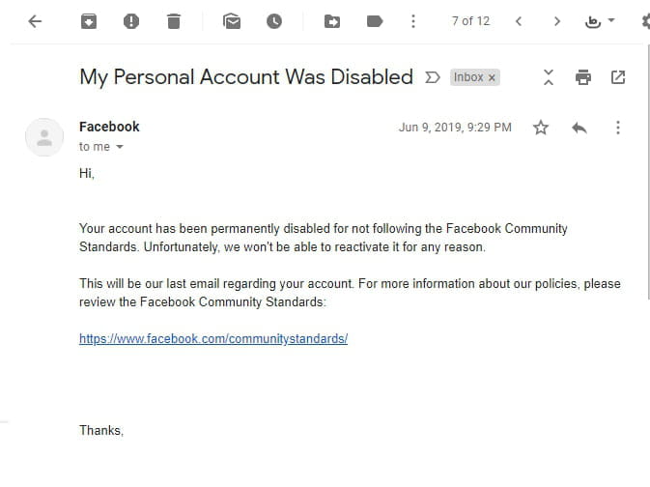This screenshot has width=650, height=487.
Task: Remove the Inbox label from this email
Action: pos(492,77)
